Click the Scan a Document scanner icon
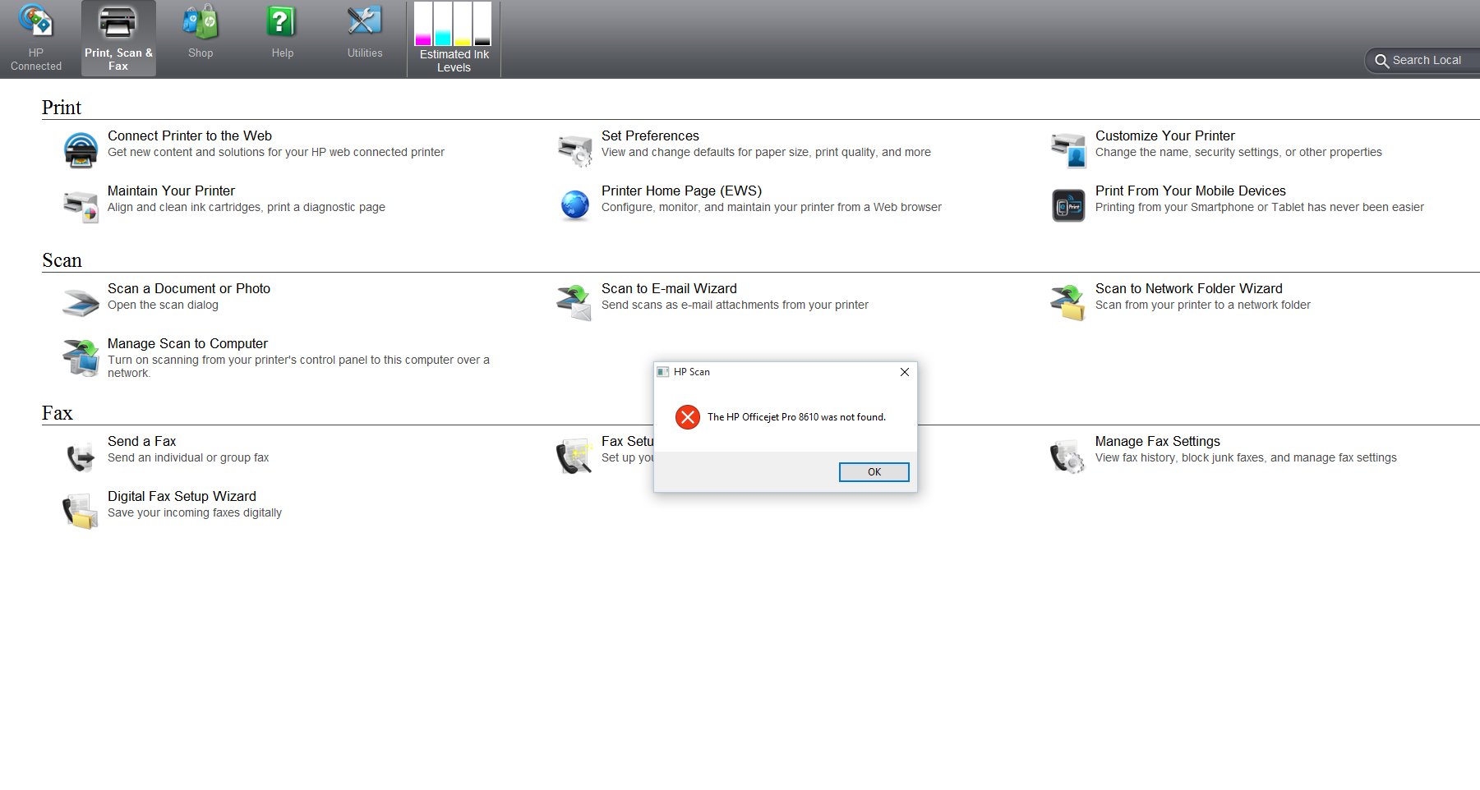 (x=81, y=302)
